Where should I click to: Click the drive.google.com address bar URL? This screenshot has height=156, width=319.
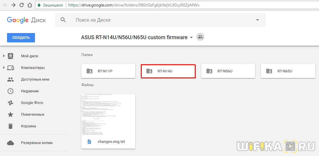point(134,5)
